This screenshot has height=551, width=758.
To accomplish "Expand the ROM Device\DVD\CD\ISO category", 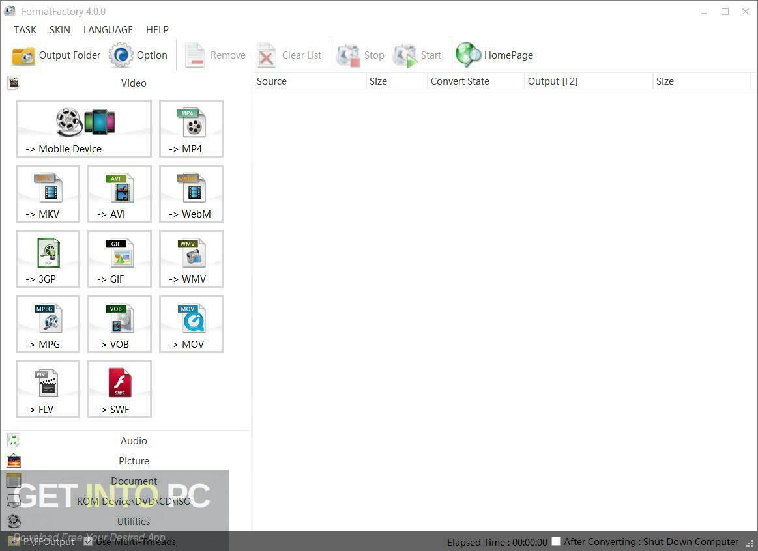I will click(x=126, y=502).
